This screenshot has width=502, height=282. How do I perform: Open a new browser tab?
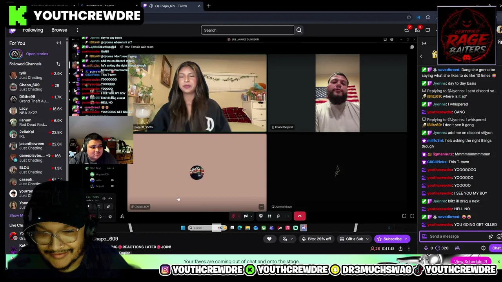209,6
